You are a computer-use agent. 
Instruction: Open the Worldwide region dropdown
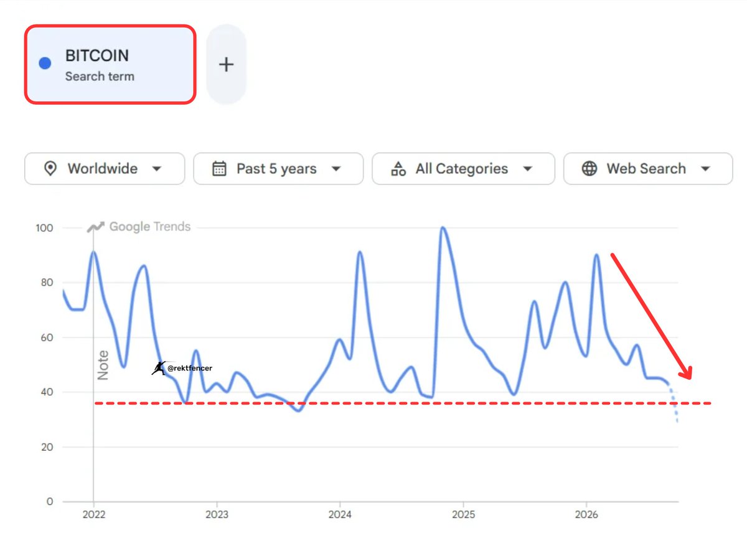pyautogui.click(x=105, y=169)
